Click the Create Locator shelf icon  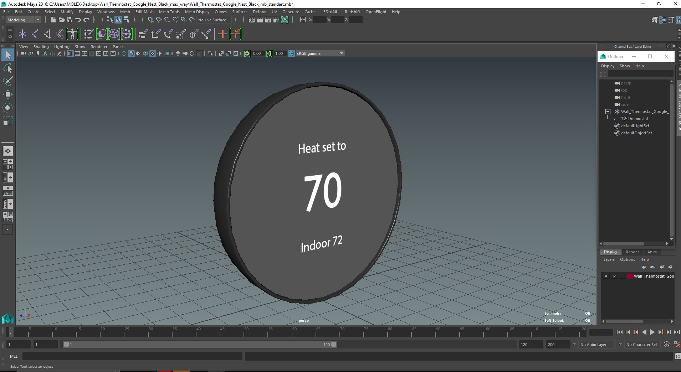(x=22, y=34)
